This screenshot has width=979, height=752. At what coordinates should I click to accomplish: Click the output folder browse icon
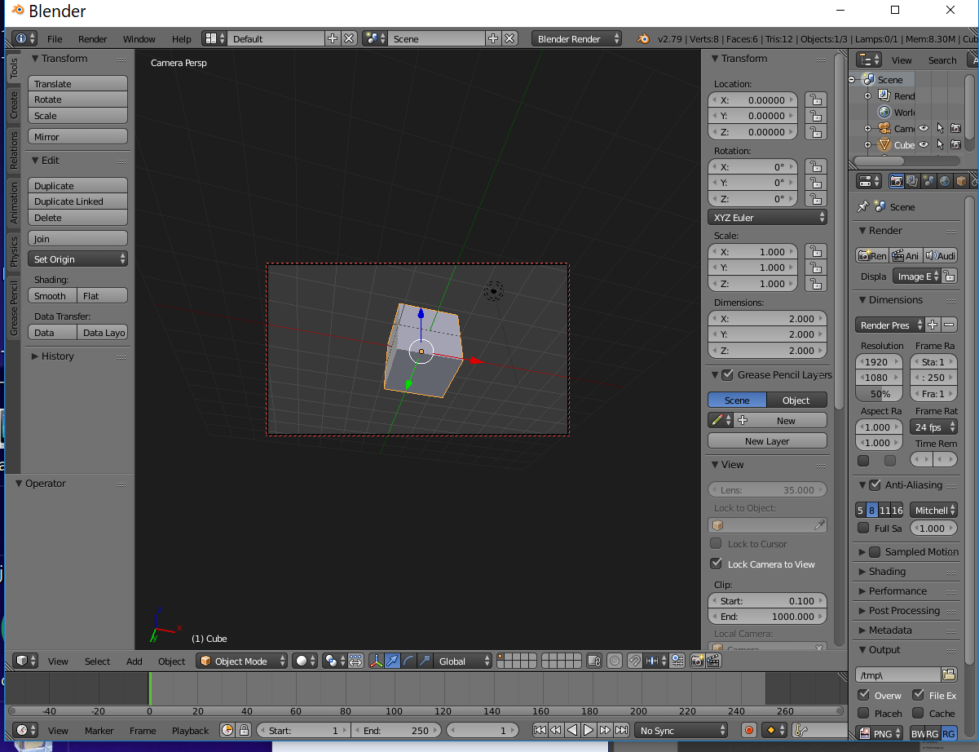(x=949, y=675)
